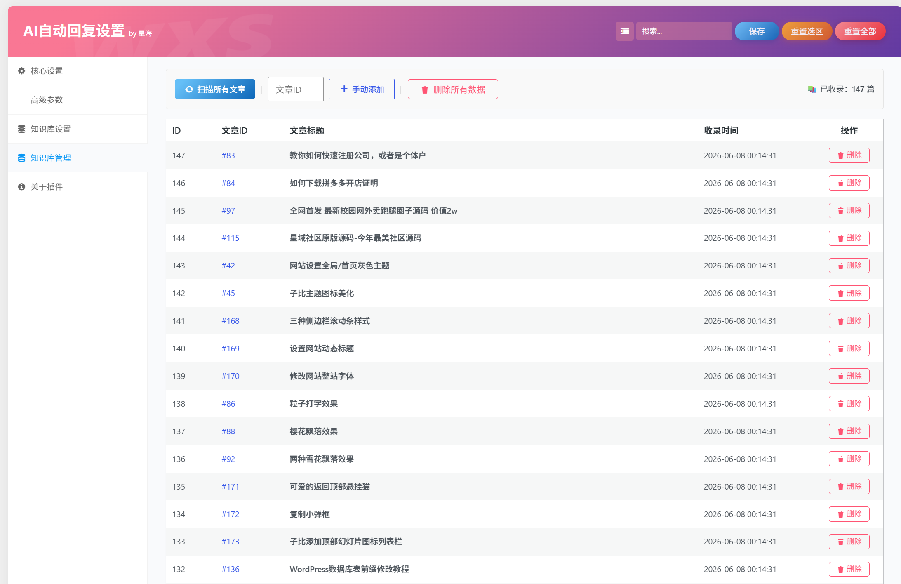This screenshot has height=584, width=901.
Task: Click the 重置全部 button
Action: click(860, 31)
